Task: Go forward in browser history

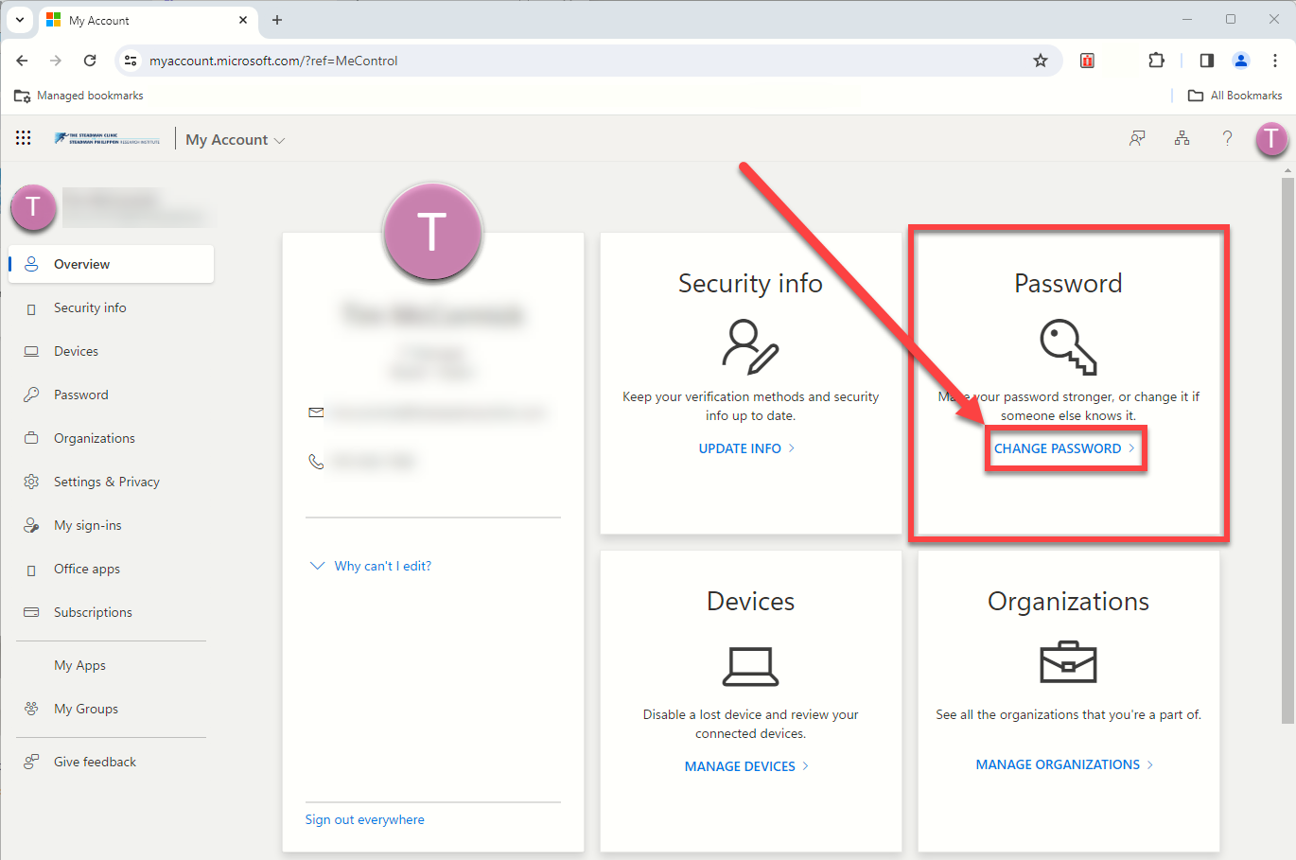Action: coord(56,61)
